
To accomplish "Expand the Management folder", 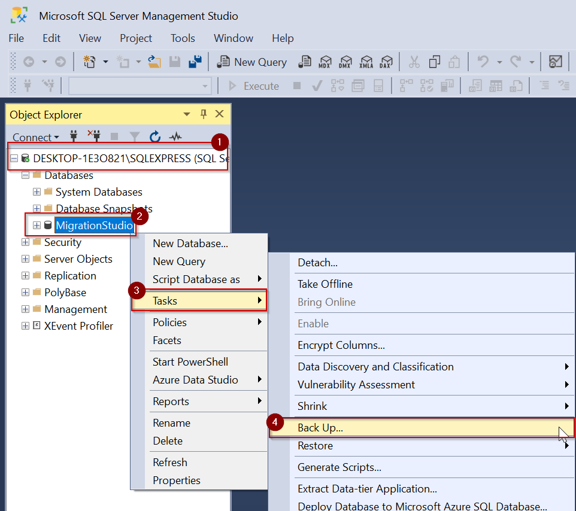I will 25,309.
